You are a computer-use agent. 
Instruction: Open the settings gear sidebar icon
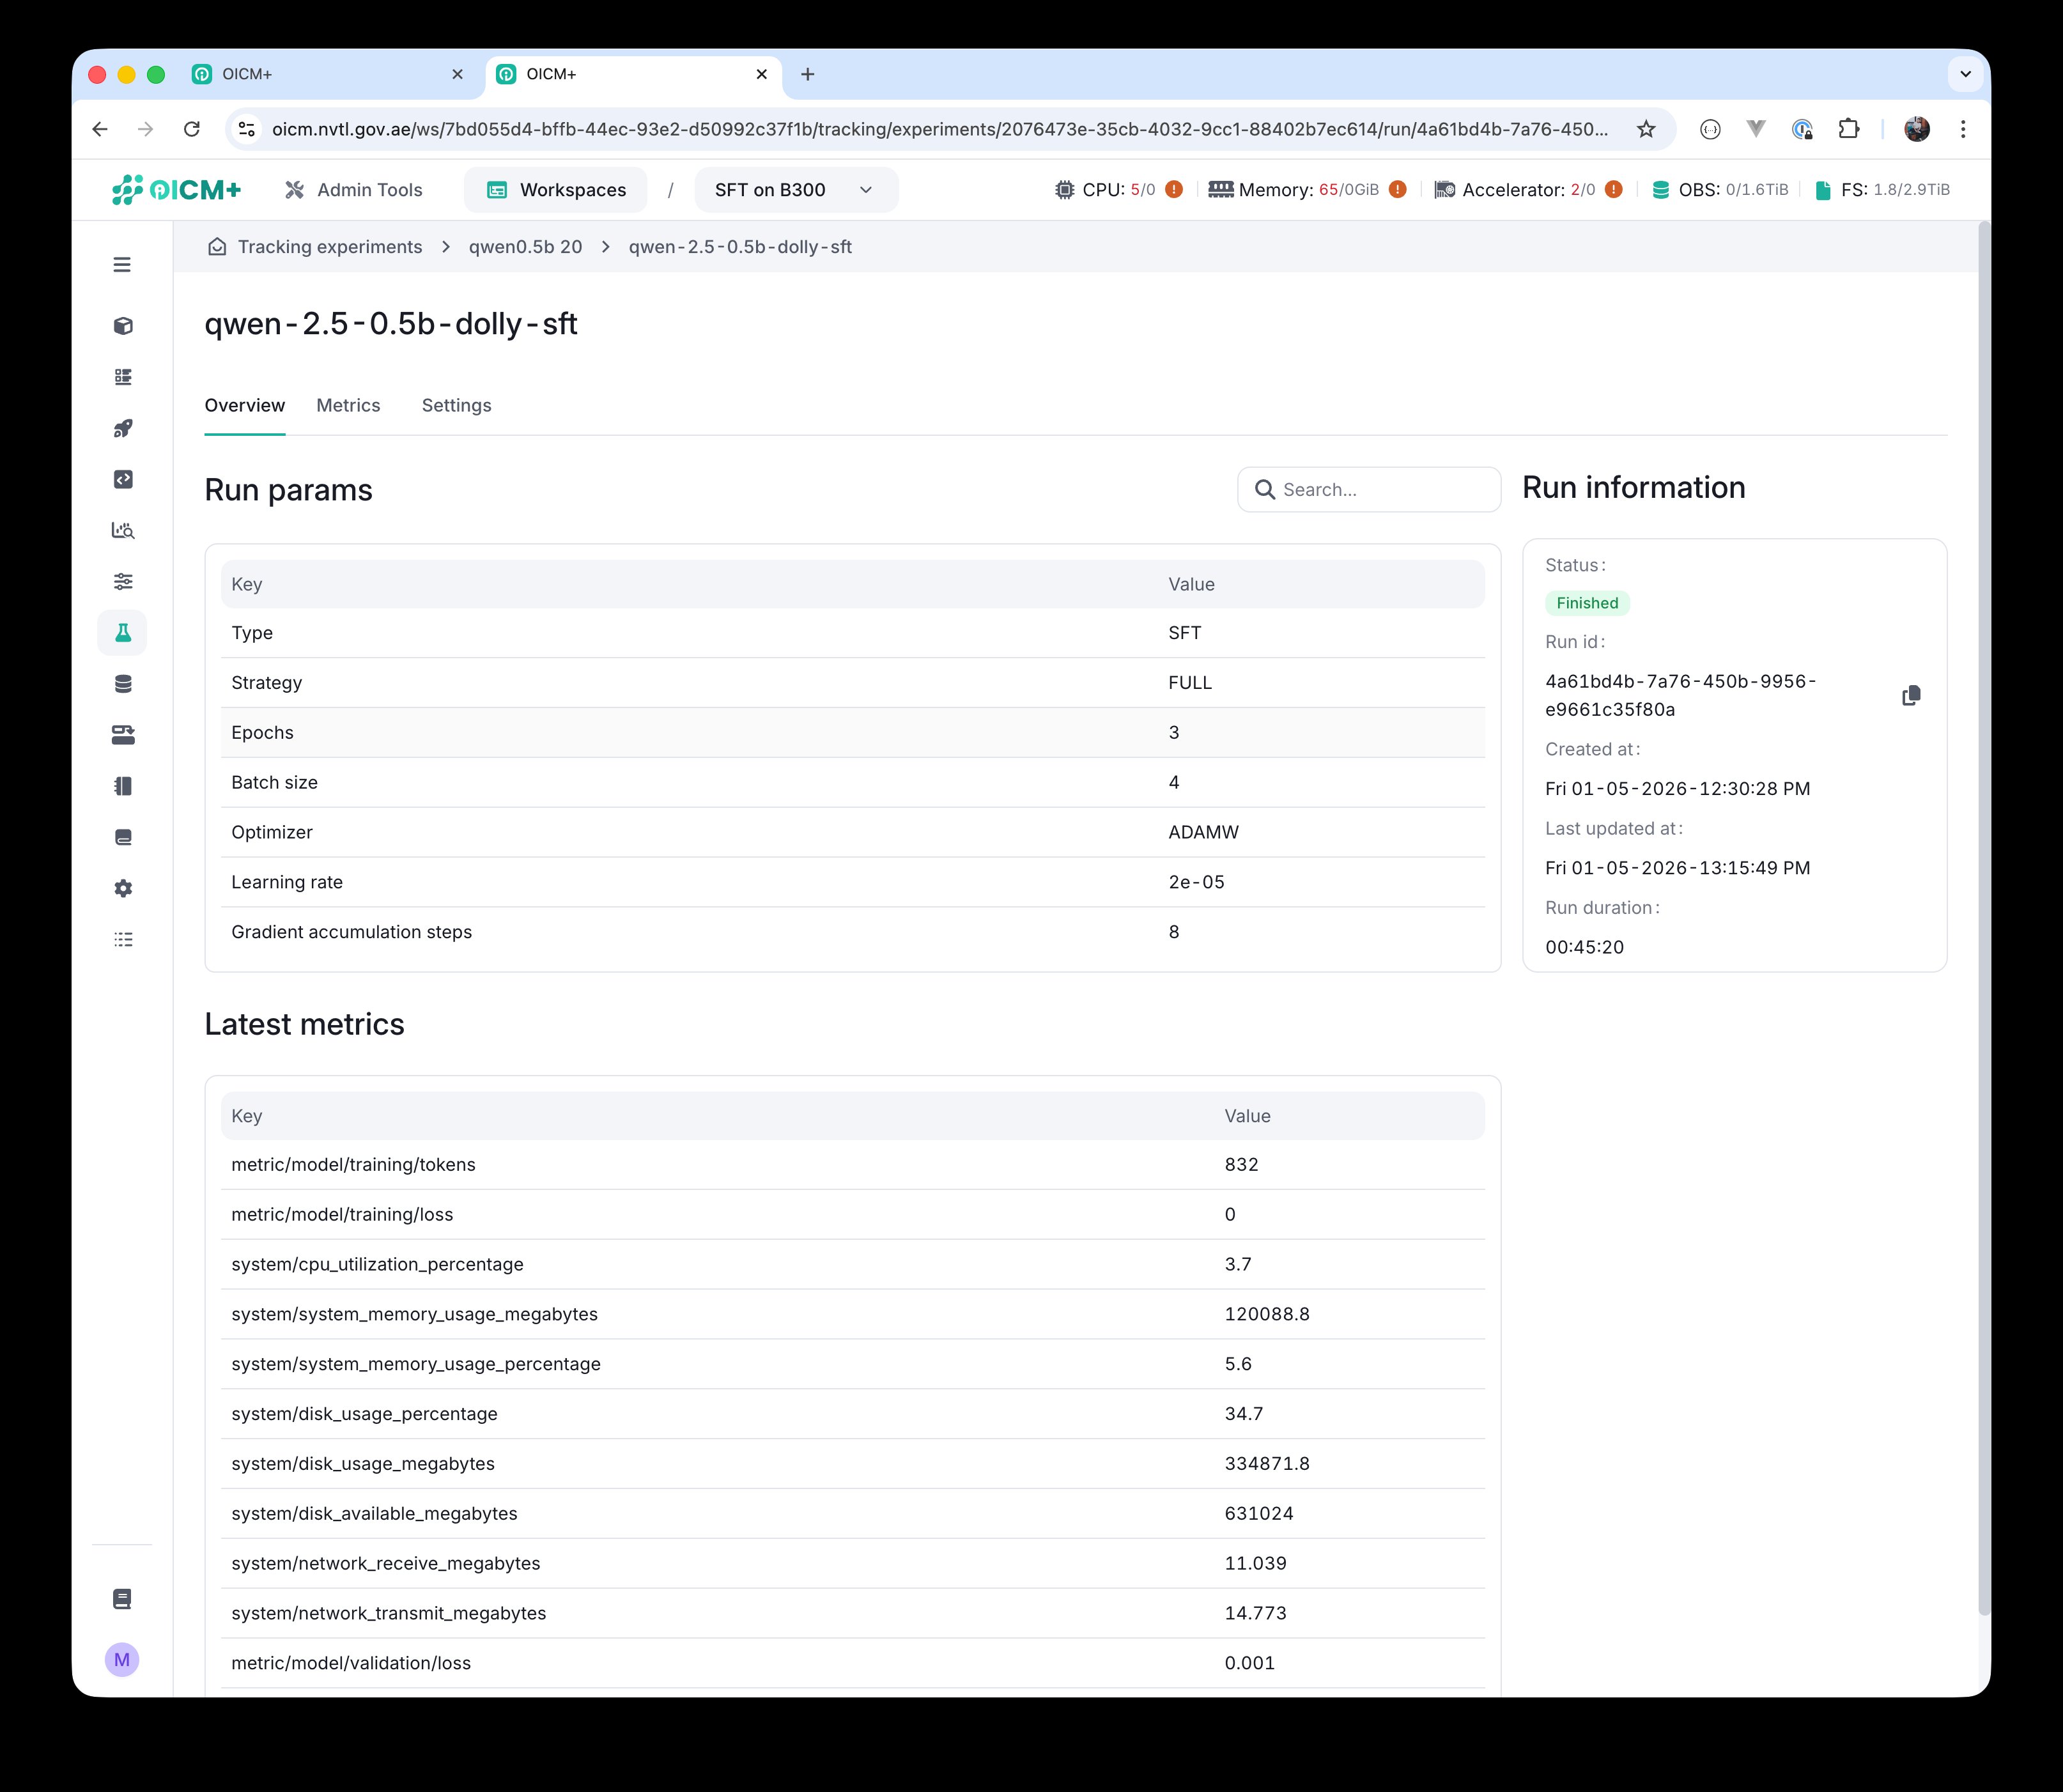click(123, 888)
